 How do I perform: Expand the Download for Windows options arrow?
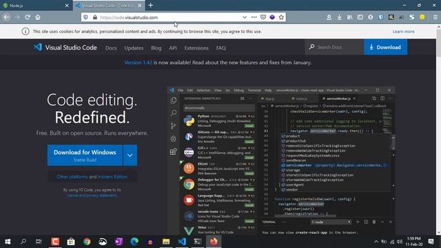(x=130, y=155)
